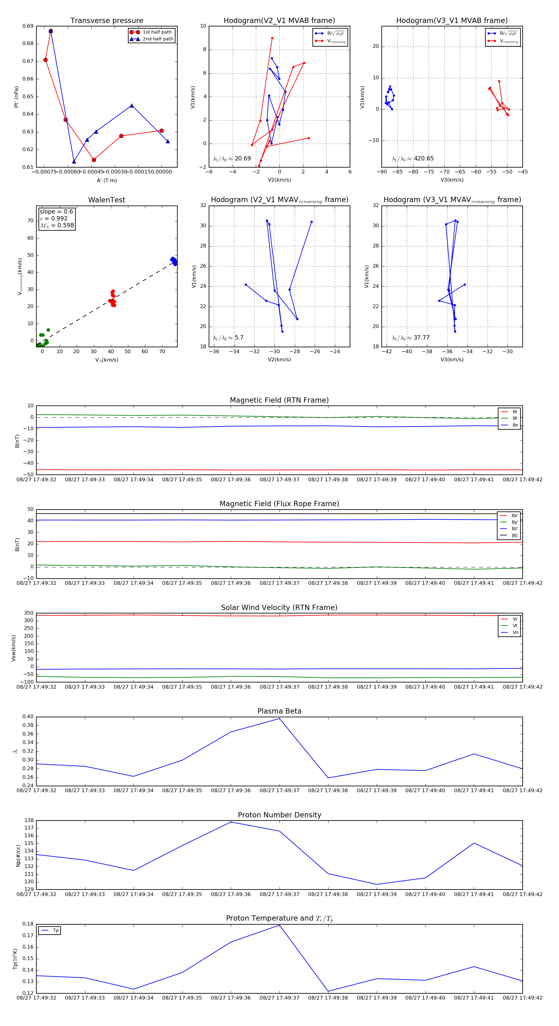The height and width of the screenshot is (1026, 559).
Task: Select the "By'" legend entry
Action: pyautogui.click(x=509, y=522)
